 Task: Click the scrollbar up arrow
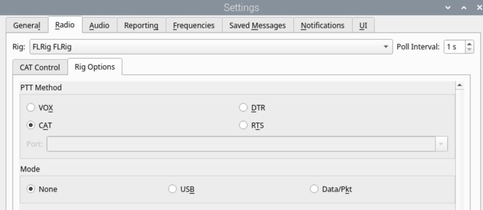click(459, 85)
